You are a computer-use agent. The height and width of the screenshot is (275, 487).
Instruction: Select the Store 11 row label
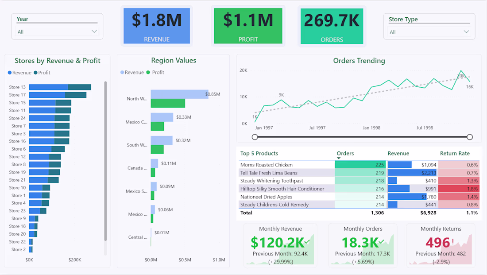(x=17, y=110)
